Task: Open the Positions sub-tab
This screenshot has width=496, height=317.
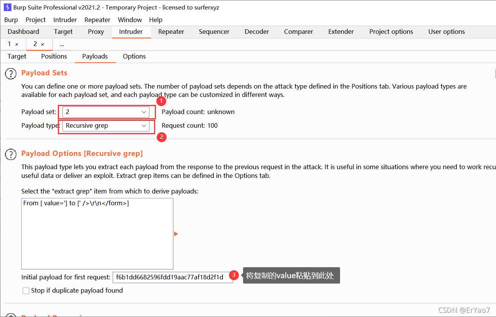Action: click(54, 57)
